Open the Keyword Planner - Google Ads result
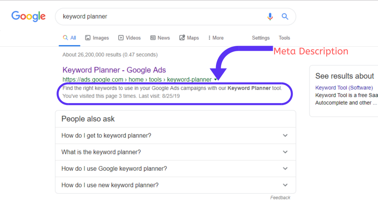378x212 pixels. click(114, 70)
